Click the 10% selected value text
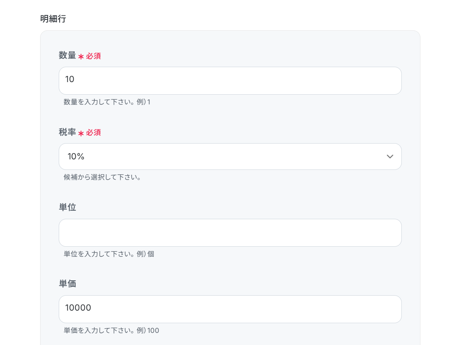 (76, 157)
